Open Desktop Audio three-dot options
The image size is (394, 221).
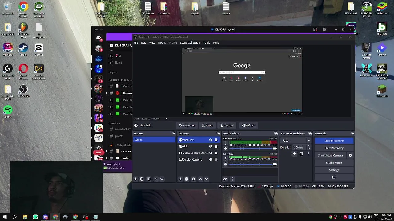226,143
